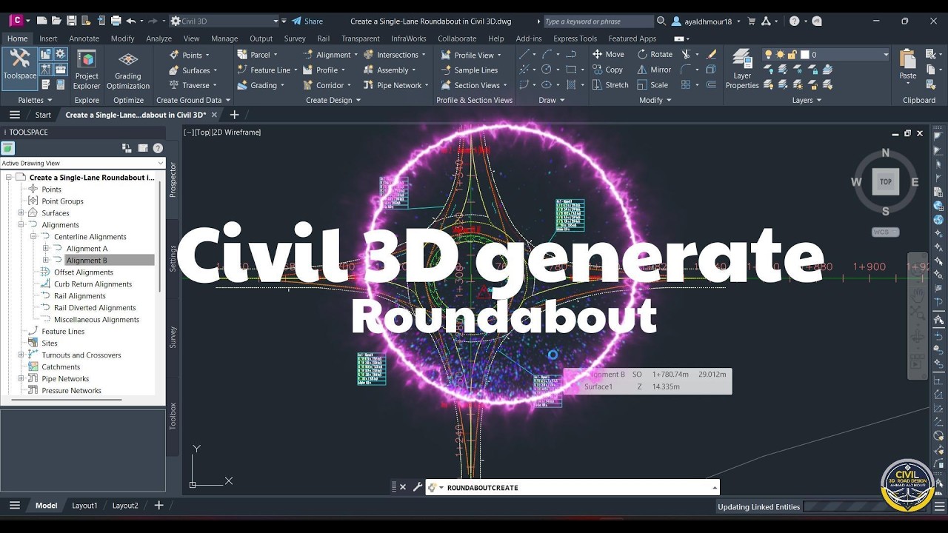
Task: Select Feature Lines tree item
Action: pos(63,332)
